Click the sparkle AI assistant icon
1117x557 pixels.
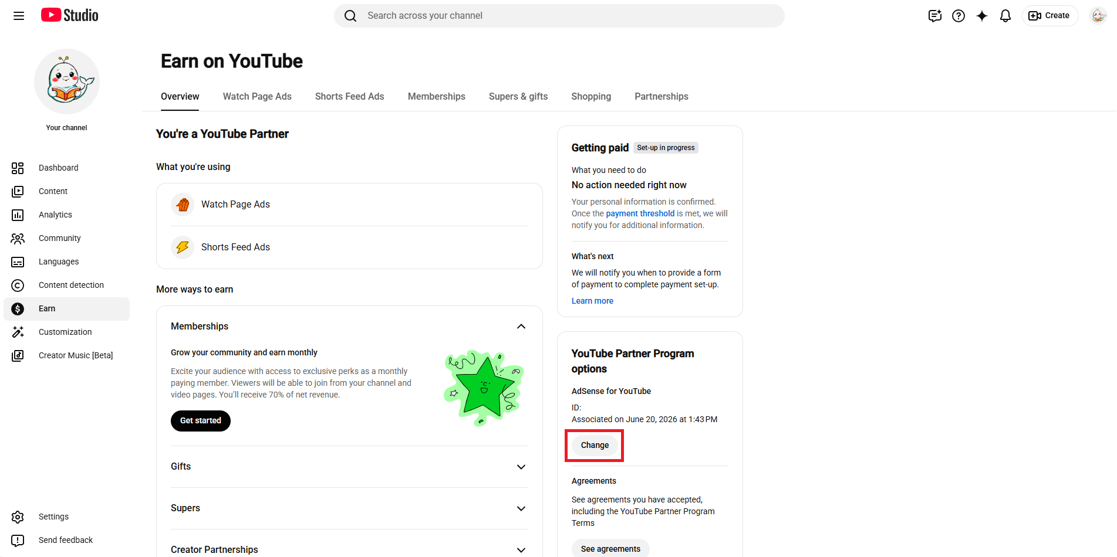coord(982,16)
